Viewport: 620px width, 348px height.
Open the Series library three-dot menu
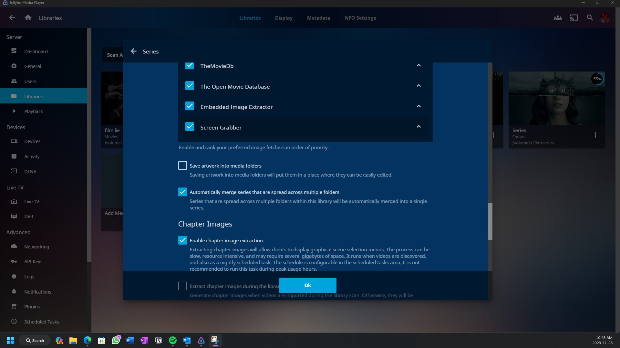click(x=595, y=135)
